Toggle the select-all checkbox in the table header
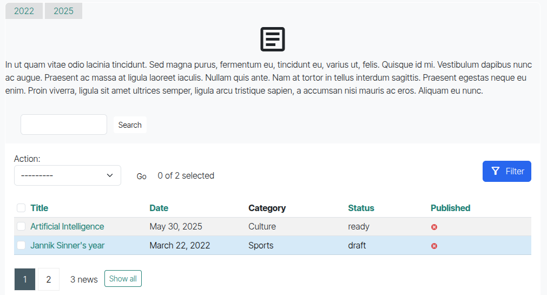This screenshot has height=295, width=547. [x=21, y=208]
